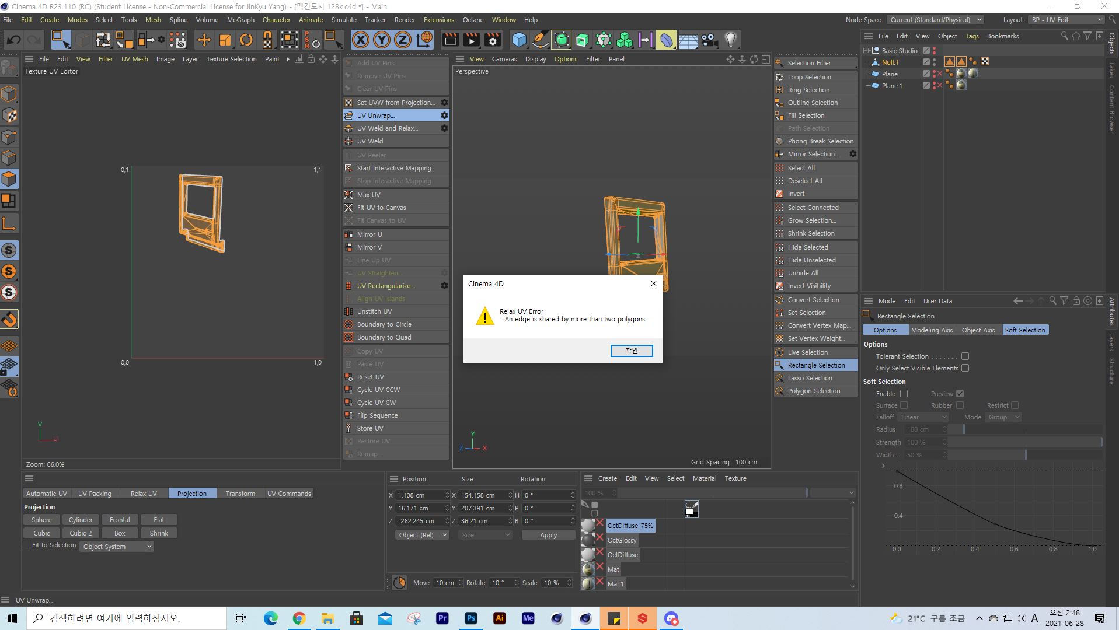
Task: Toggle the X axis lock icon
Action: click(361, 40)
